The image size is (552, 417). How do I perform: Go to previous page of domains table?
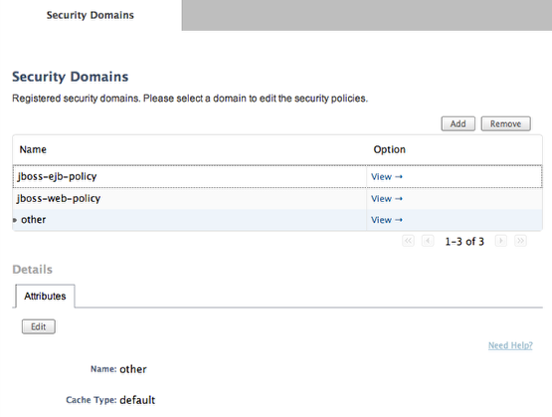click(428, 241)
